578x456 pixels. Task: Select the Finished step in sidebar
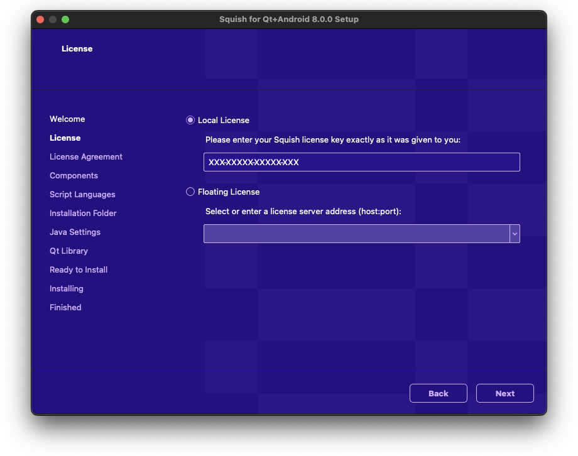[x=65, y=307]
